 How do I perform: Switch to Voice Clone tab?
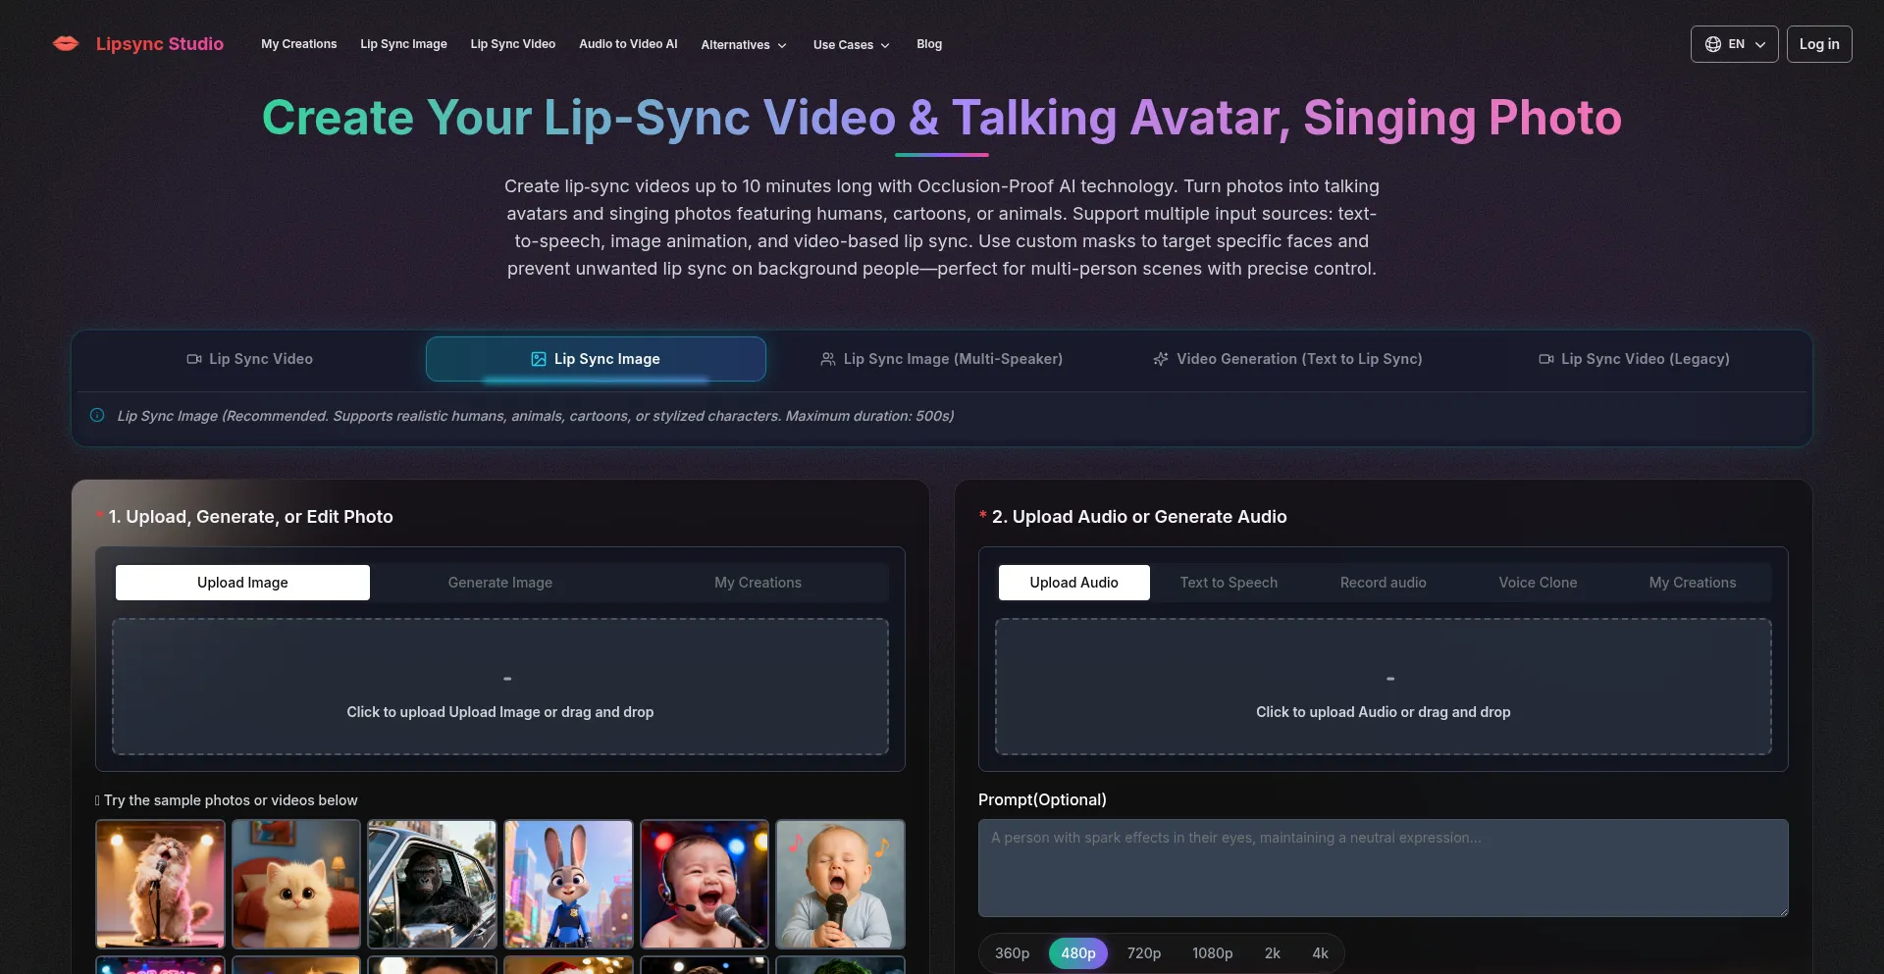1538,583
